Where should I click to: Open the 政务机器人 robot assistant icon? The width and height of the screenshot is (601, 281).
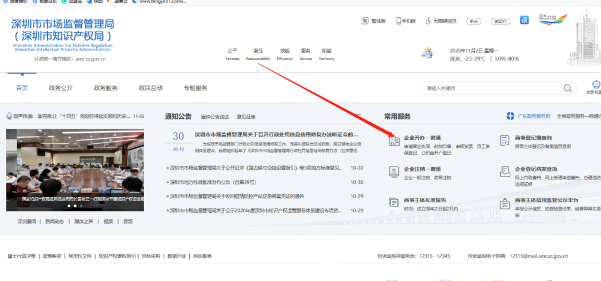click(596, 84)
